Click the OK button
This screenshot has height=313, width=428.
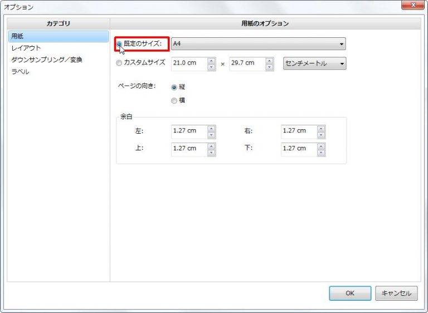point(349,294)
